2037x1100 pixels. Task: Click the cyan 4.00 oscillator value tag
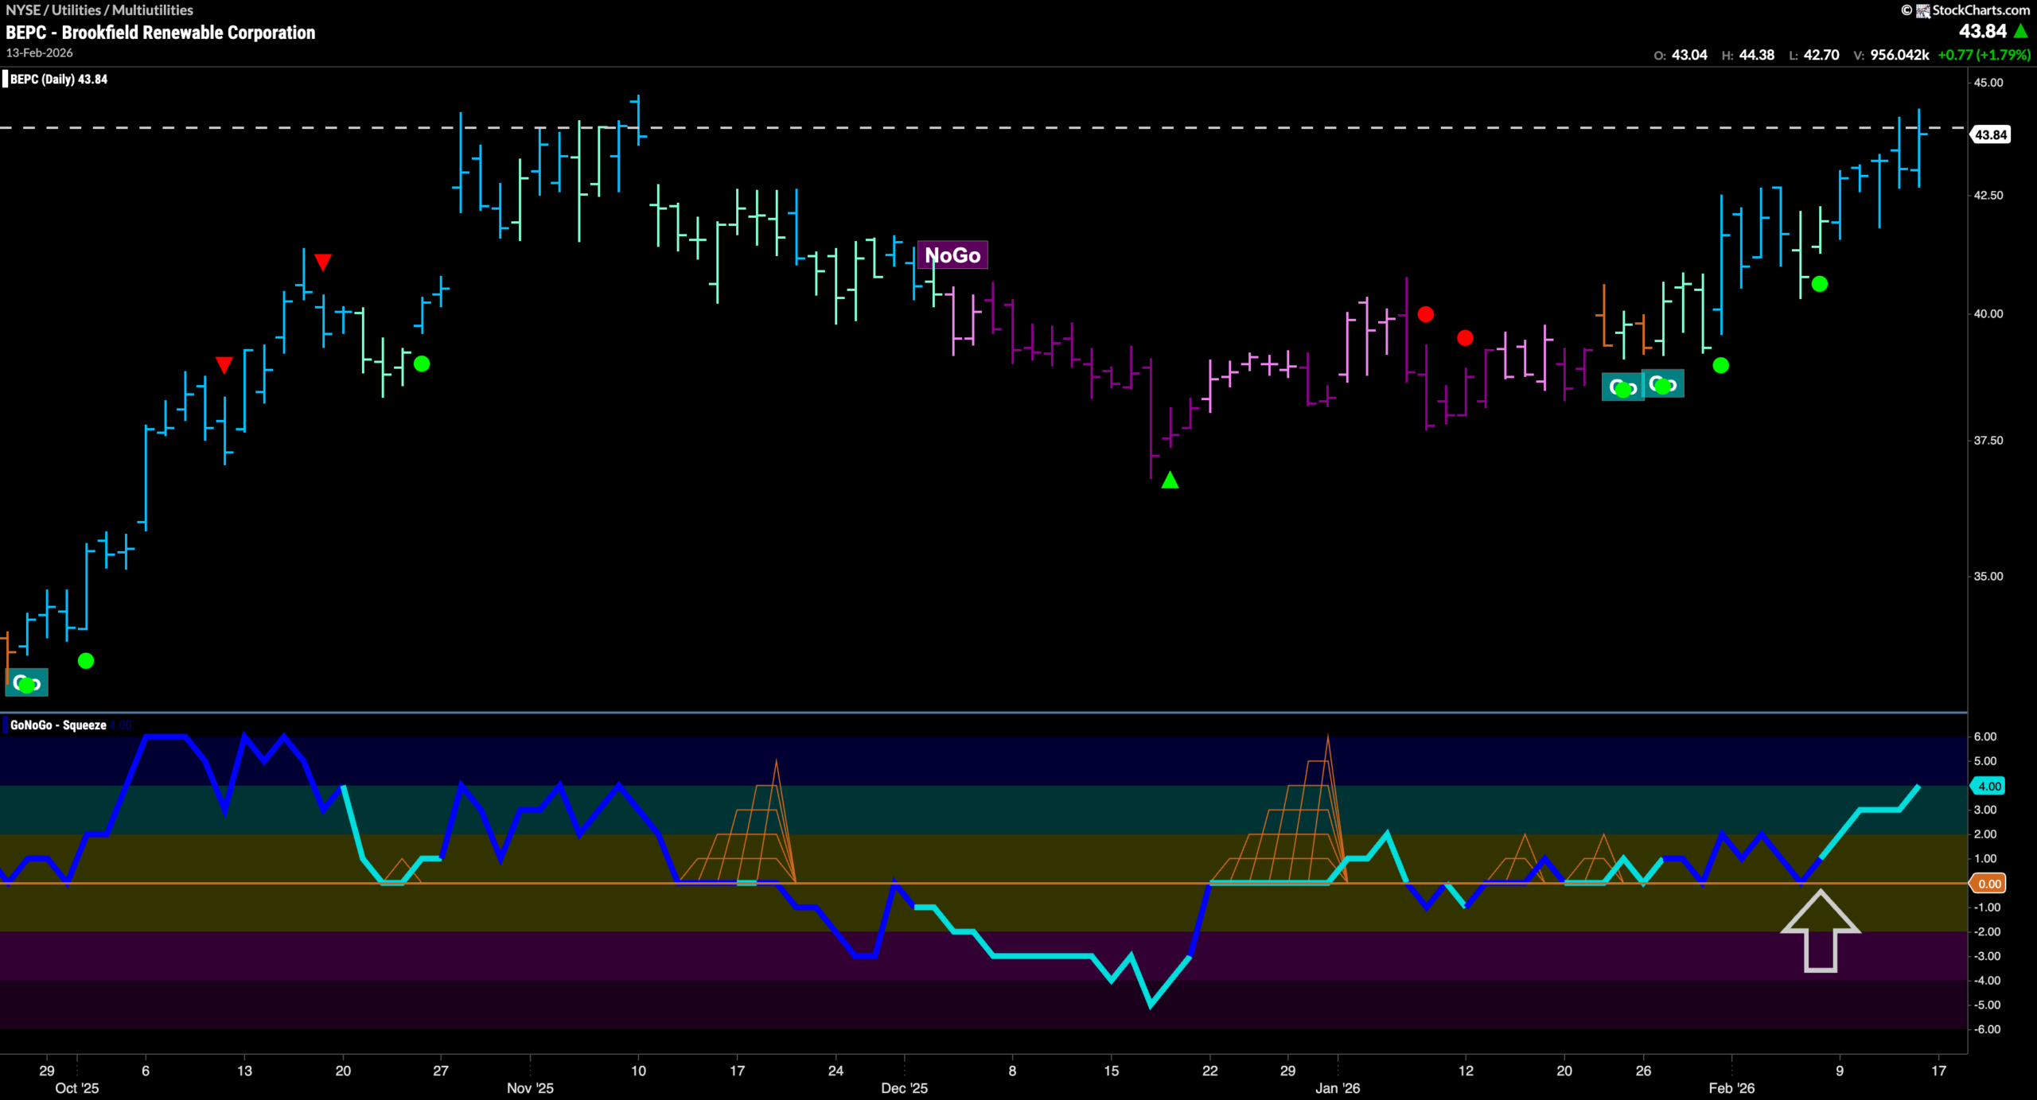pos(1988,786)
